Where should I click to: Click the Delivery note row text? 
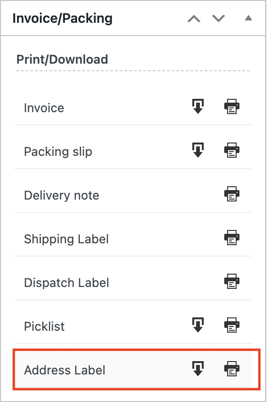(61, 195)
